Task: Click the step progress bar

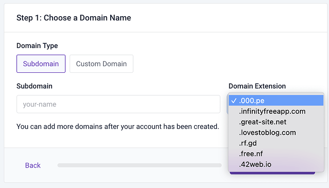Action: 140,165
